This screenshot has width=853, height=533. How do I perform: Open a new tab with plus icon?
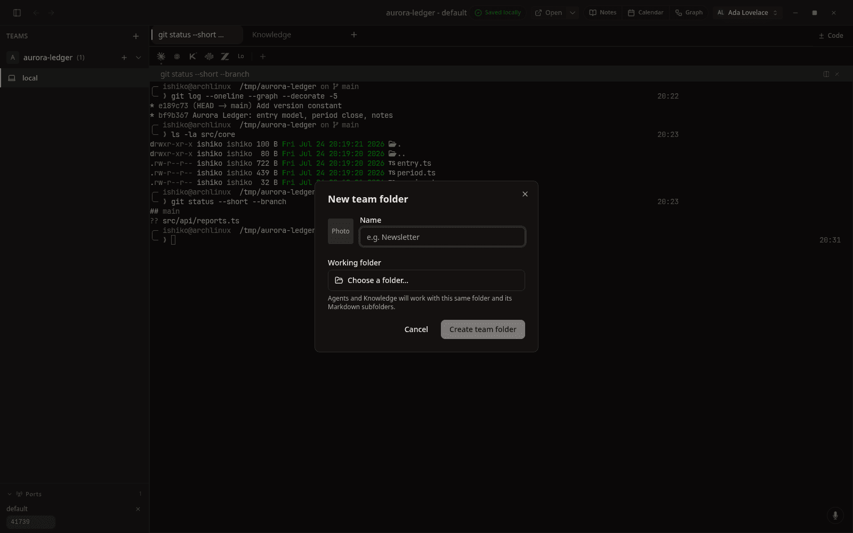[x=354, y=35]
